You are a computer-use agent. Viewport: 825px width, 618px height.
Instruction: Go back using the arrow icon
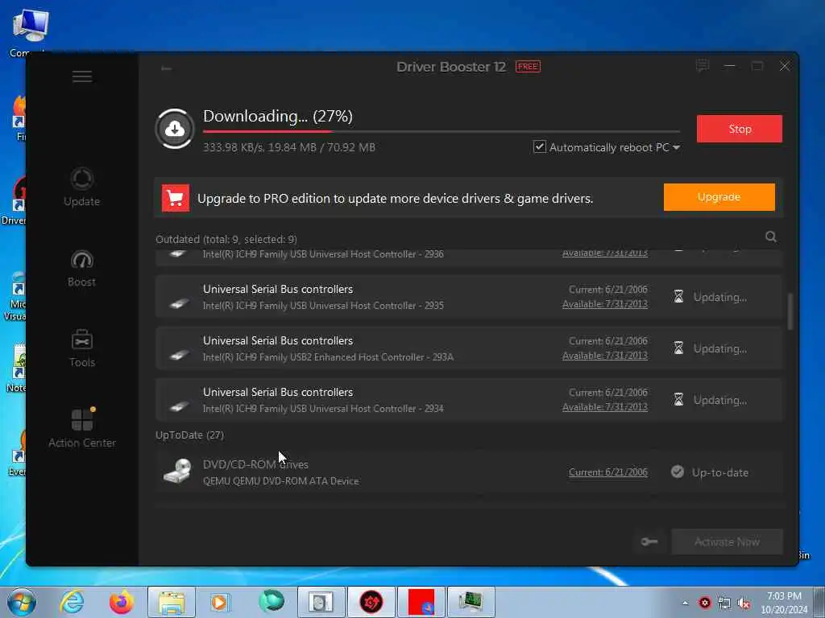[166, 68]
